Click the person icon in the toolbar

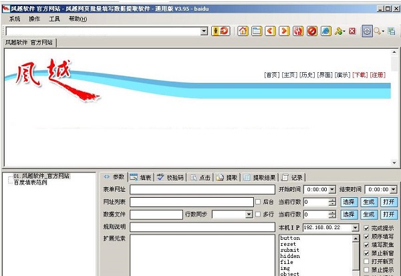pyautogui.click(x=215, y=31)
